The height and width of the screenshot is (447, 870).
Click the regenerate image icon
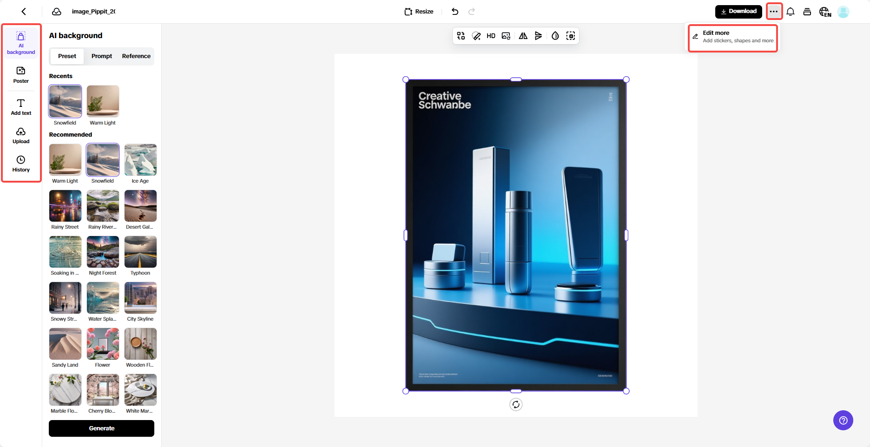[507, 36]
